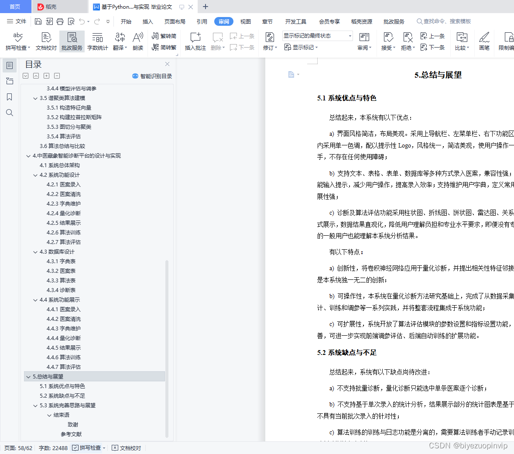Open the review pane (审阅) tool
This screenshot has width=514, height=454.
click(364, 41)
